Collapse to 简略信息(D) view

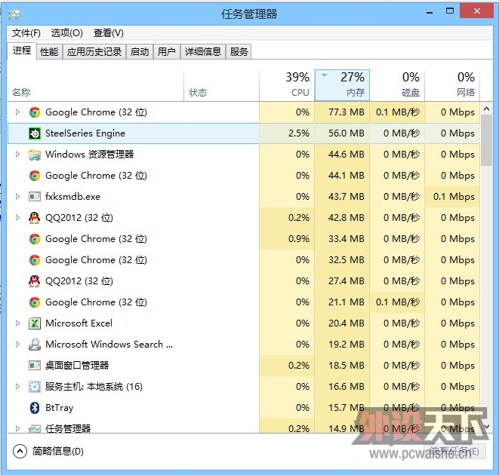tap(48, 451)
